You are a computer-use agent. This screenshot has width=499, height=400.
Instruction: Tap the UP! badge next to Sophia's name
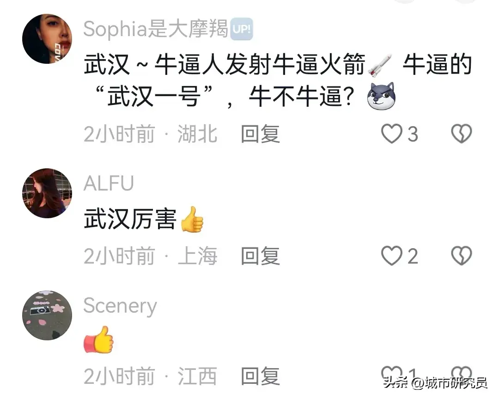click(242, 29)
